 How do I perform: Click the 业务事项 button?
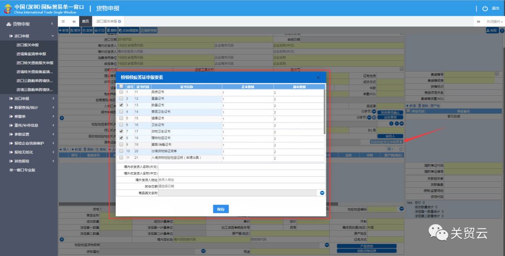[x=390, y=118]
